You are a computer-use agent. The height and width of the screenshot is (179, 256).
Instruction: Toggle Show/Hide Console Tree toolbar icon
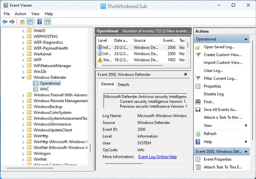point(30,22)
